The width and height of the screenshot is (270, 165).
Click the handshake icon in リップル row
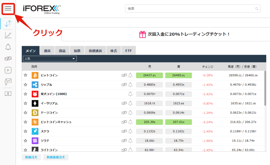coord(124,85)
